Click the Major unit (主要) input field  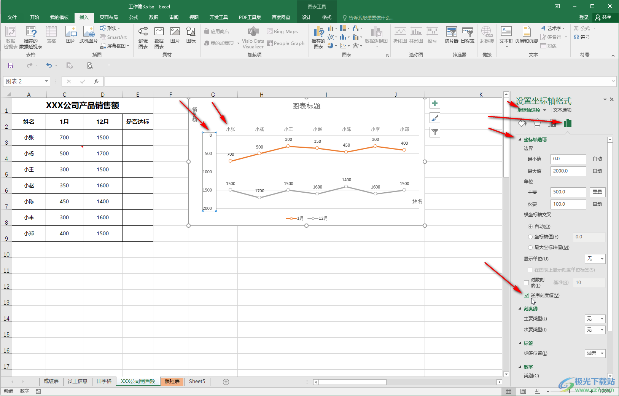click(x=568, y=192)
